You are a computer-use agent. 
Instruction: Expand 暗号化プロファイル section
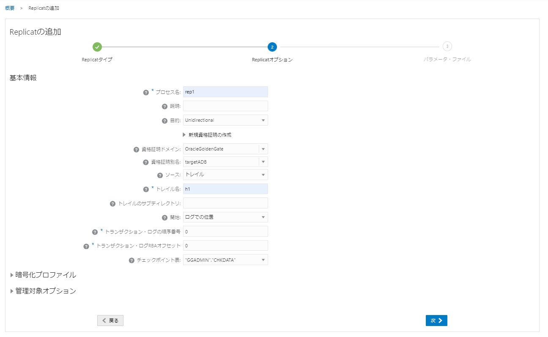click(43, 275)
